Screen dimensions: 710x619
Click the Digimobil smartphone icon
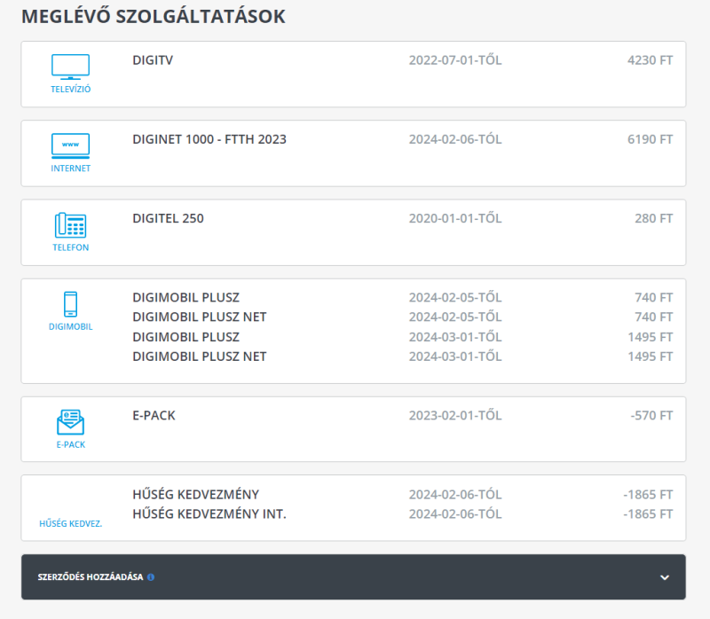(x=71, y=304)
